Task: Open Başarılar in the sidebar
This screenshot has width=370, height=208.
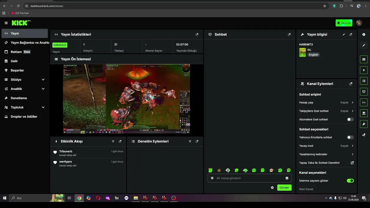Action: point(25,70)
